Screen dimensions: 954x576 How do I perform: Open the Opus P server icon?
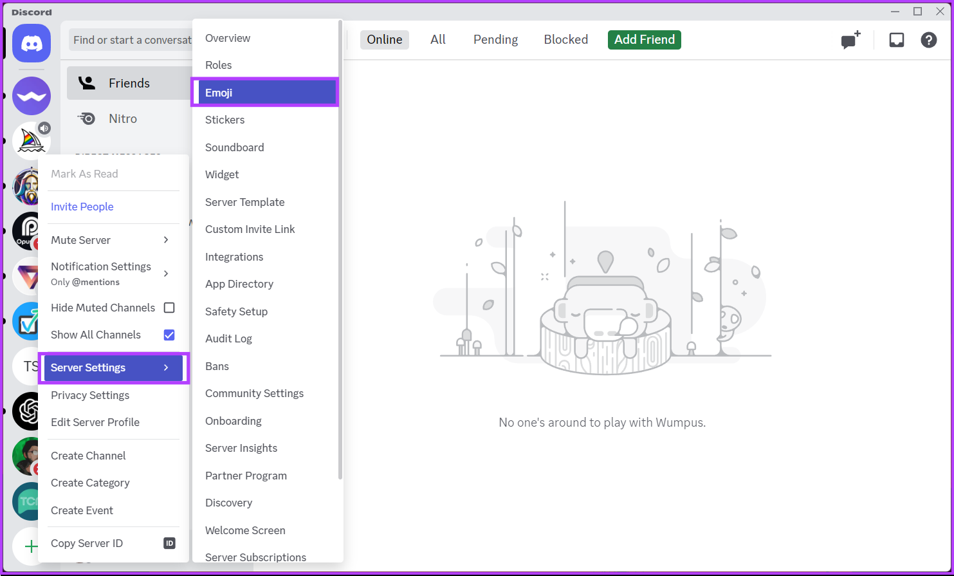[27, 231]
